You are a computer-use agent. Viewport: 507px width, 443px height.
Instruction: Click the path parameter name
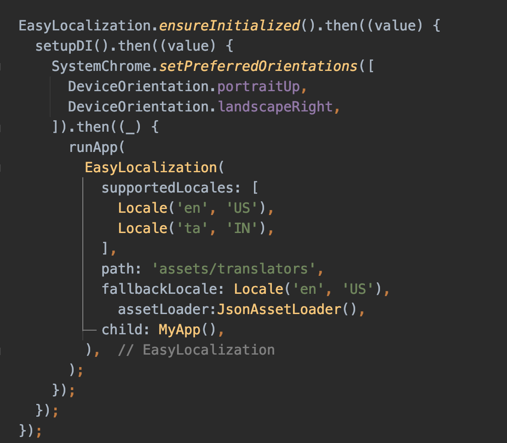[118, 269]
